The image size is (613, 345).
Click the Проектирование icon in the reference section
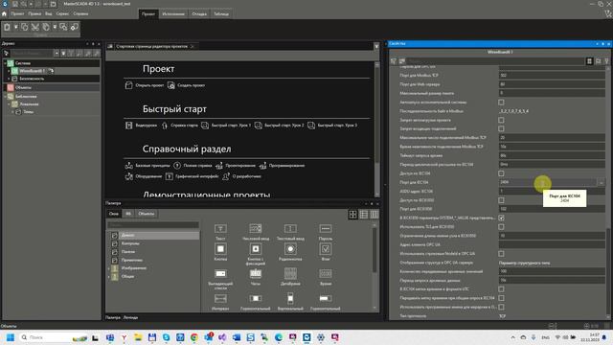point(219,166)
